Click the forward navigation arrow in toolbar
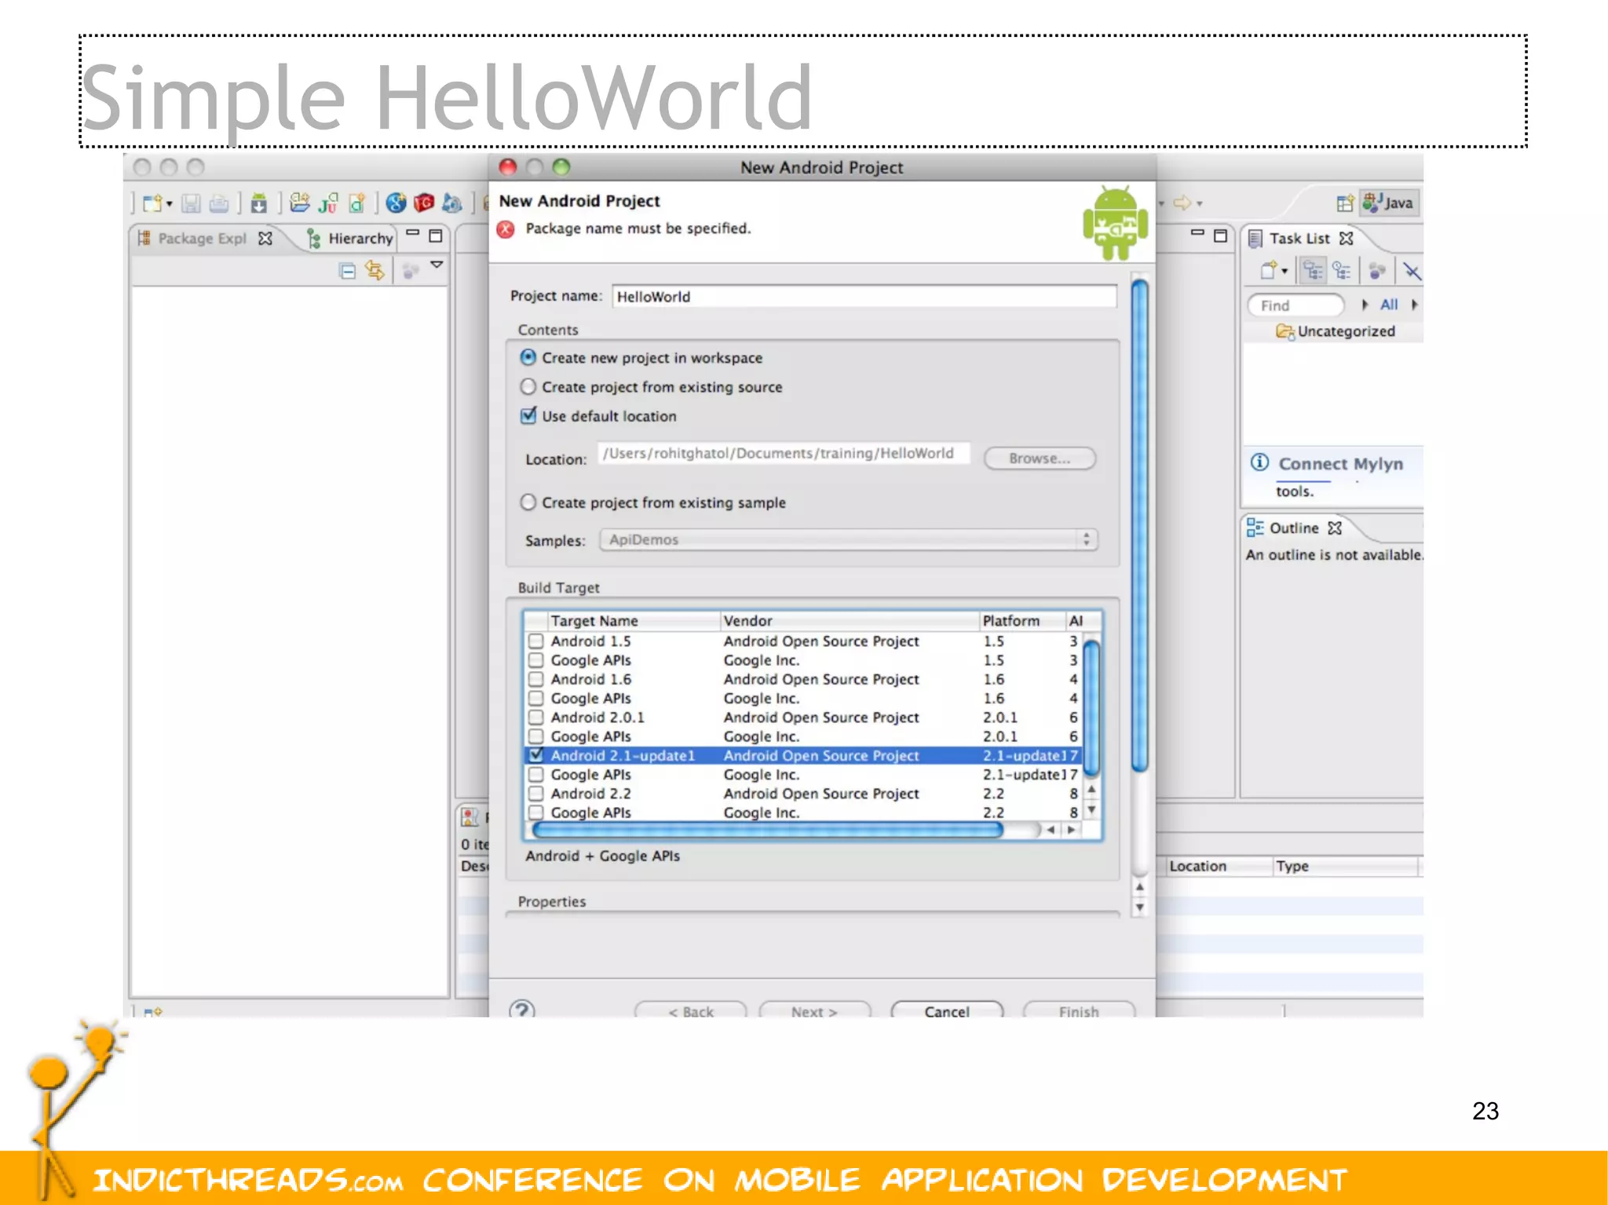 [1182, 203]
